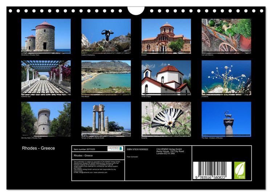
Task: Click caption 'Old City Wall in Rhodes Town'
Action: pos(32,138)
